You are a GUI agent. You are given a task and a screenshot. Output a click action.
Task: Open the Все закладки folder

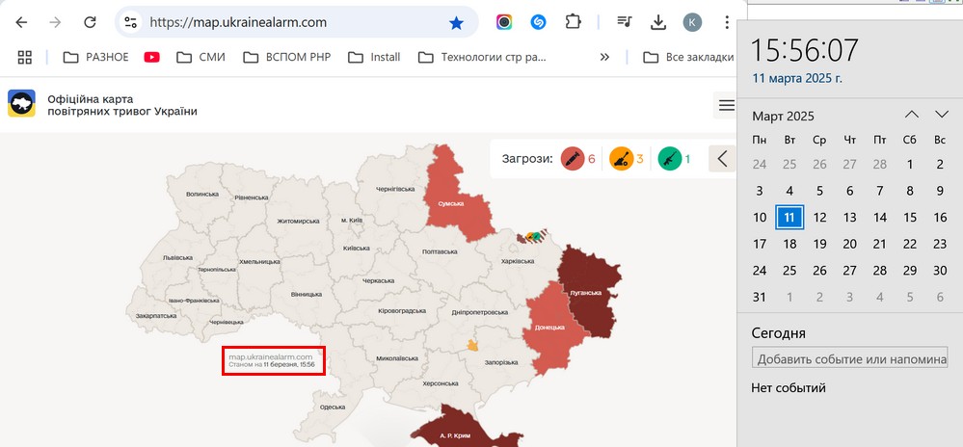[688, 57]
